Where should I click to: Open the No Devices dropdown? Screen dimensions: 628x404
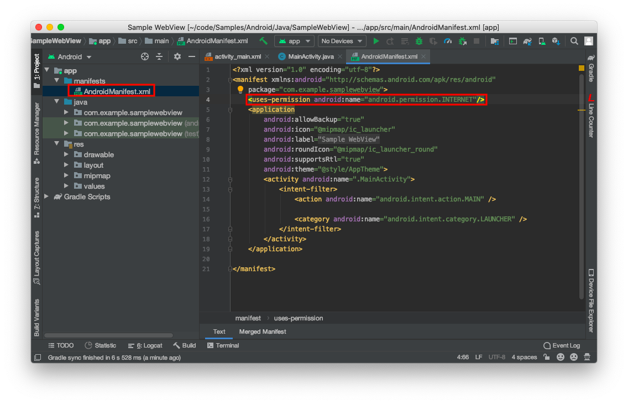[342, 41]
